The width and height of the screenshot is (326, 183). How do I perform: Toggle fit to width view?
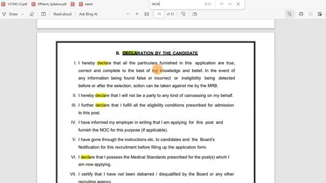click(x=147, y=14)
